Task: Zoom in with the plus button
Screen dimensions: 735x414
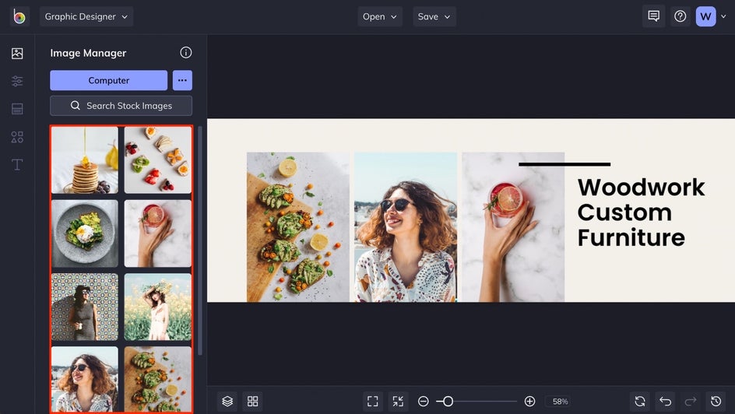Action: tap(529, 402)
